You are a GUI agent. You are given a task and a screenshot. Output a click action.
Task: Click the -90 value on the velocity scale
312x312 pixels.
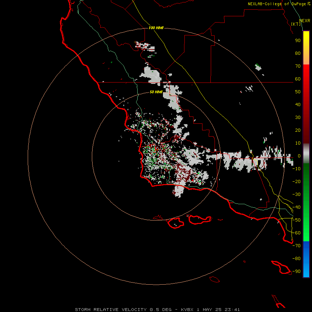coord(296,271)
